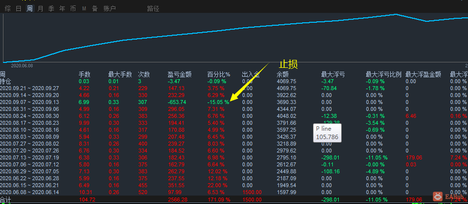Click the 最大浮盈金额 column header

click(x=423, y=75)
